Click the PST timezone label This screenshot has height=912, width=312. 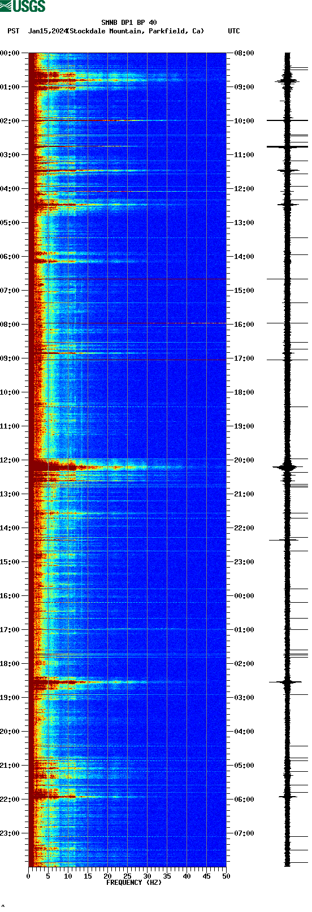tap(14, 31)
